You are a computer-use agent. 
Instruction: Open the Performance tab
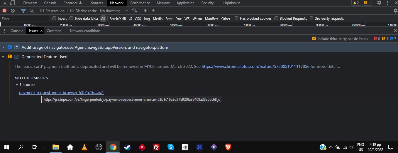coord(140,3)
